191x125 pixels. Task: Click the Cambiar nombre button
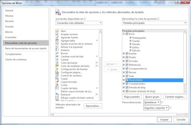click(x=175, y=97)
